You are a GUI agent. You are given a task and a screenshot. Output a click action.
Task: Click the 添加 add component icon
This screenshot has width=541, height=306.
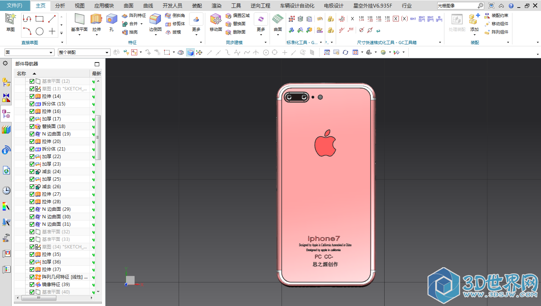474,19
